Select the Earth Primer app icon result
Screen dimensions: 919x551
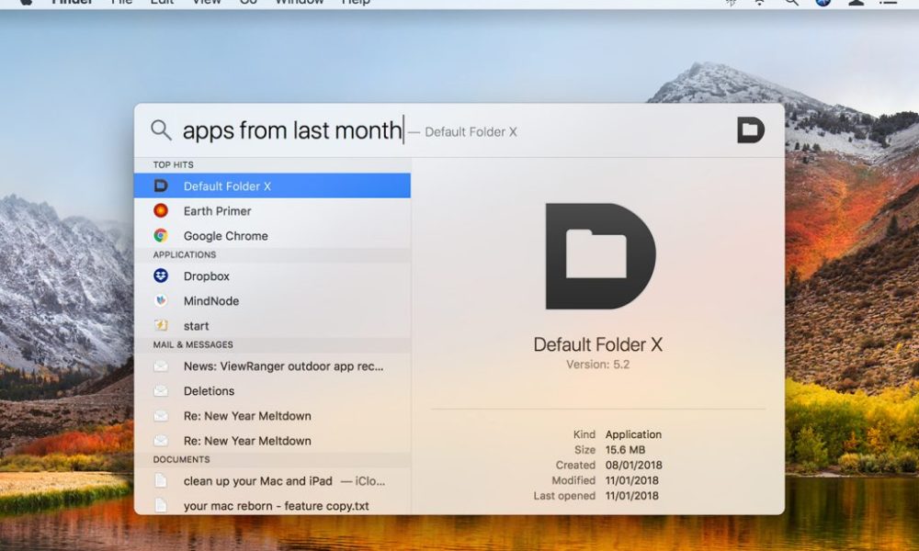[x=161, y=210]
